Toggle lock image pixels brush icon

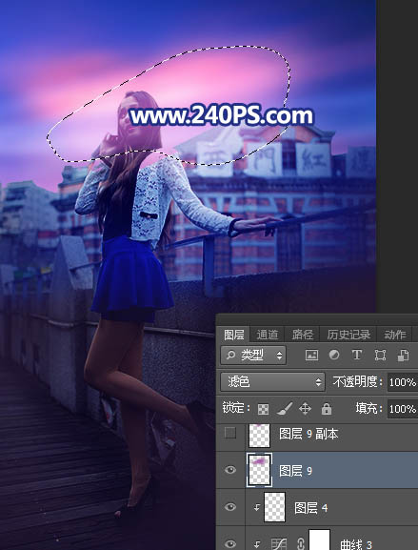pyautogui.click(x=285, y=409)
